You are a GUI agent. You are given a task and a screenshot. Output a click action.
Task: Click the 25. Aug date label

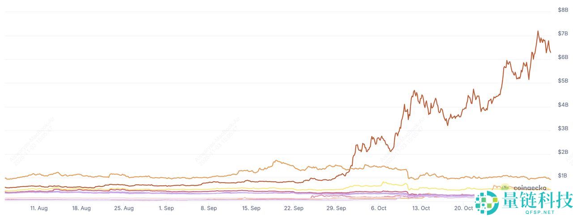tap(124, 208)
